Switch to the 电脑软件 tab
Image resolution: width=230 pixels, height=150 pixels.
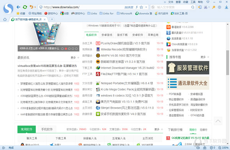click(x=91, y=35)
